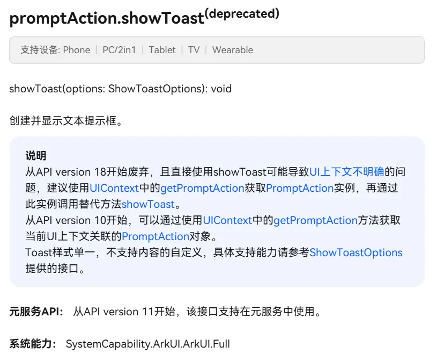Click the "(deprecated)" superscript label

coord(242,14)
